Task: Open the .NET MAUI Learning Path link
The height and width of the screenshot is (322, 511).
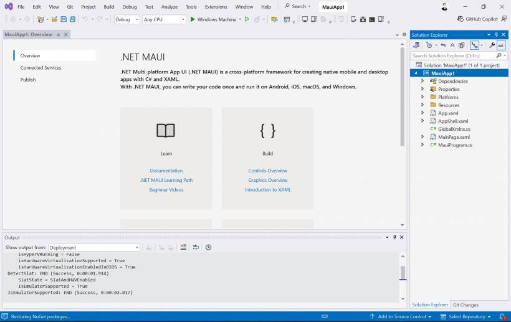Action: [166, 180]
